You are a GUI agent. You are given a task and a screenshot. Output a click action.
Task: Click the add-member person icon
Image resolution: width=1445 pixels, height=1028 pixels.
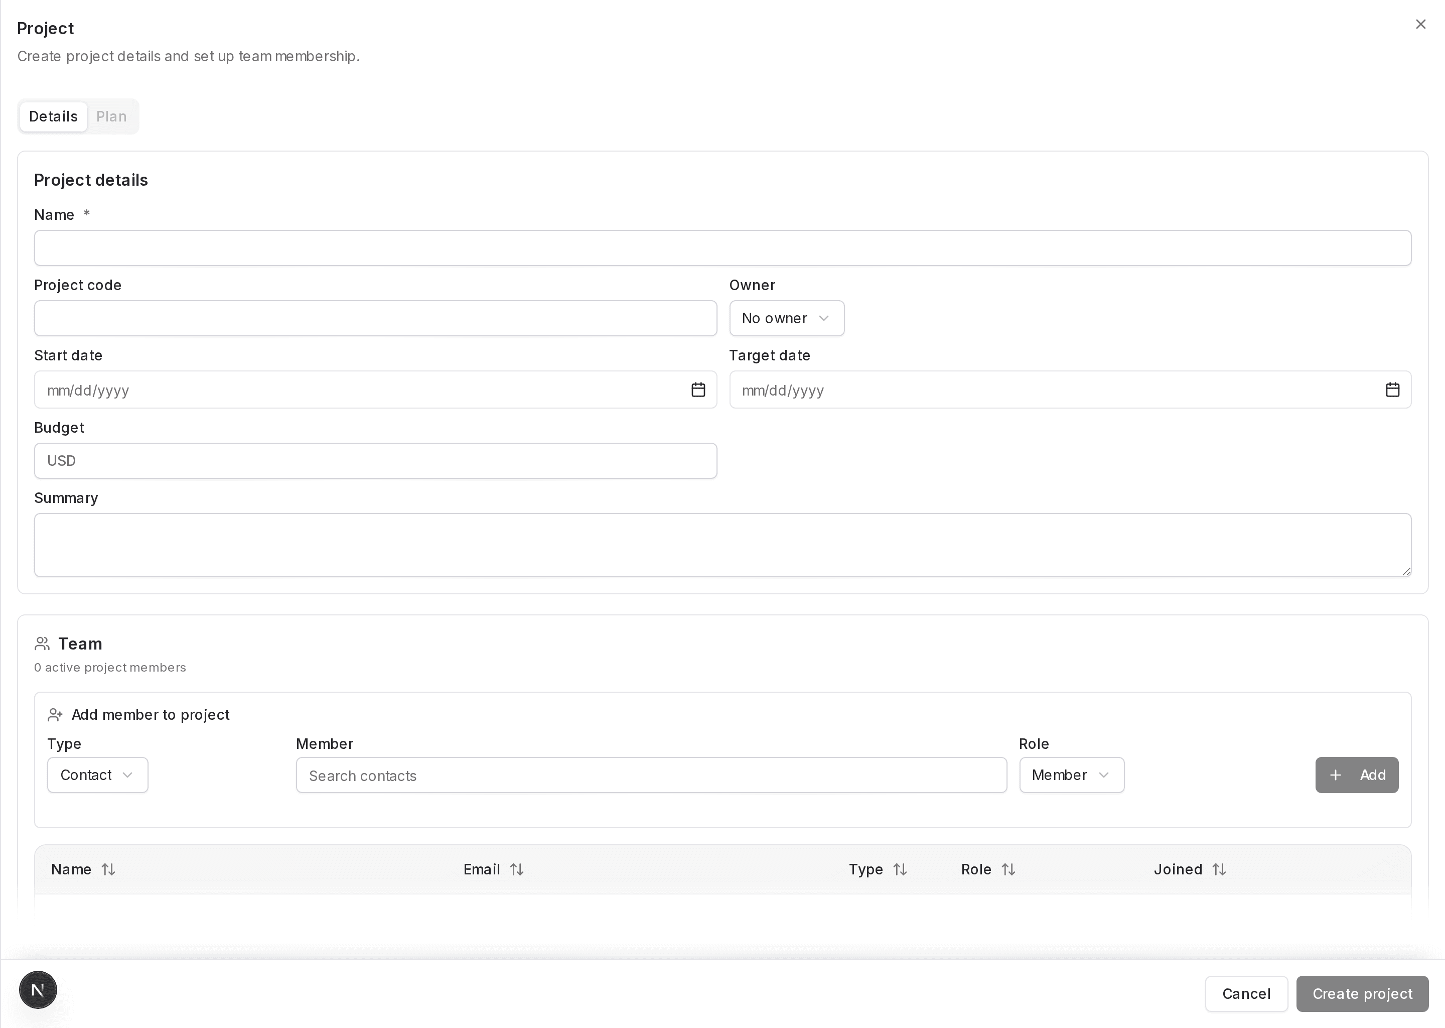pyautogui.click(x=55, y=715)
